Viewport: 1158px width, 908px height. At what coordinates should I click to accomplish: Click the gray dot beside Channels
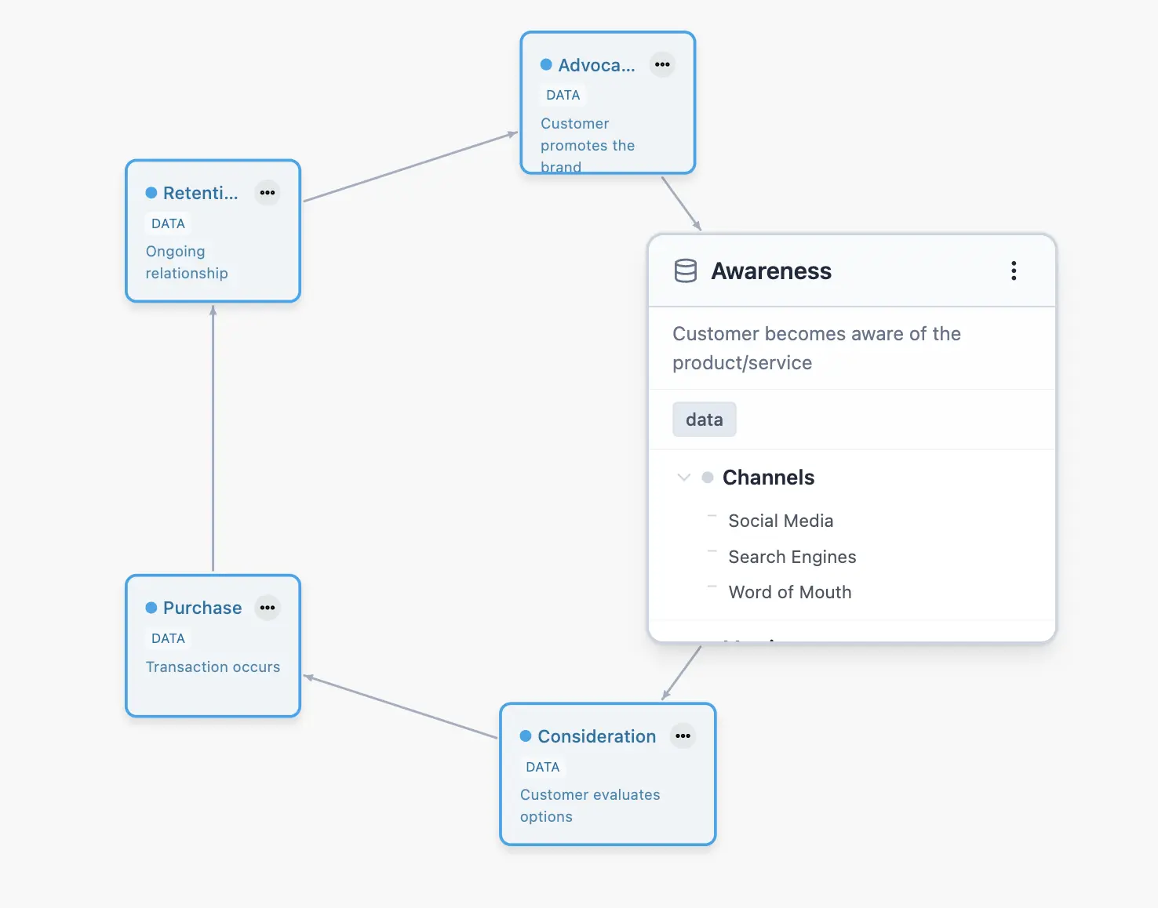coord(708,478)
